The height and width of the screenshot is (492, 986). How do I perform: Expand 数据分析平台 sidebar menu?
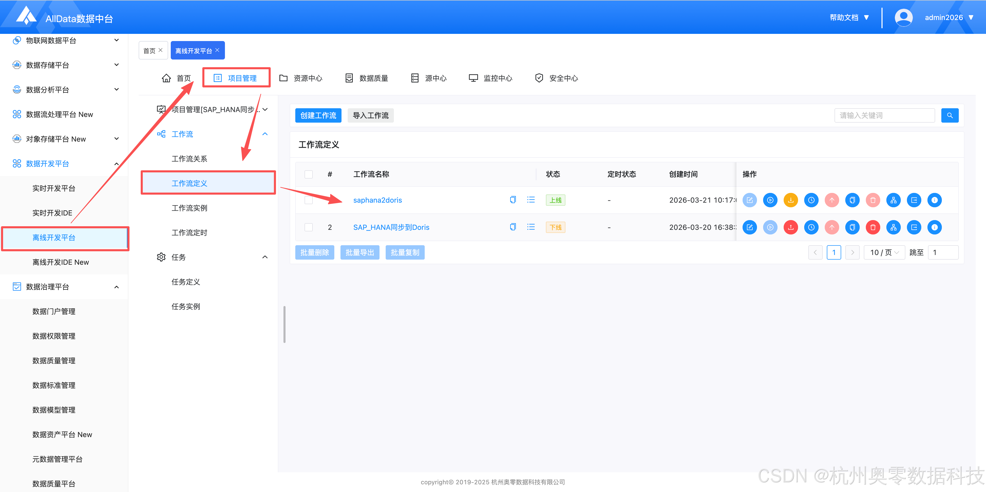pos(116,90)
